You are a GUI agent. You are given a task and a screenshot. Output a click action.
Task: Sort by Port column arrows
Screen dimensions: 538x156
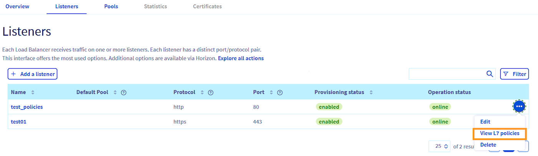271,92
